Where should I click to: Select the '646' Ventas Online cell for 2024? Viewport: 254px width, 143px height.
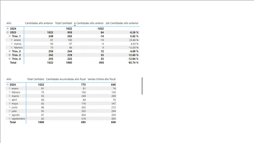[113, 85]
